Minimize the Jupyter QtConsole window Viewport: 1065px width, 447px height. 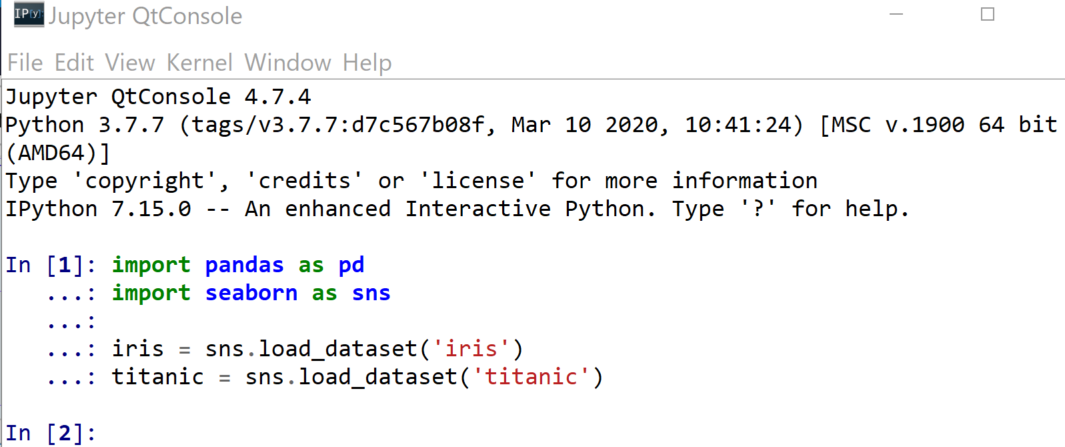click(896, 15)
